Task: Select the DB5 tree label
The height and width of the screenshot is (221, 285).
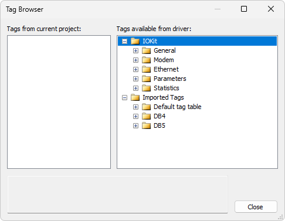Action: point(160,125)
